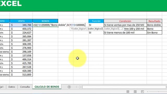Click the 'Bono doble' result cell
The height and width of the screenshot is (94, 167).
click(154, 25)
